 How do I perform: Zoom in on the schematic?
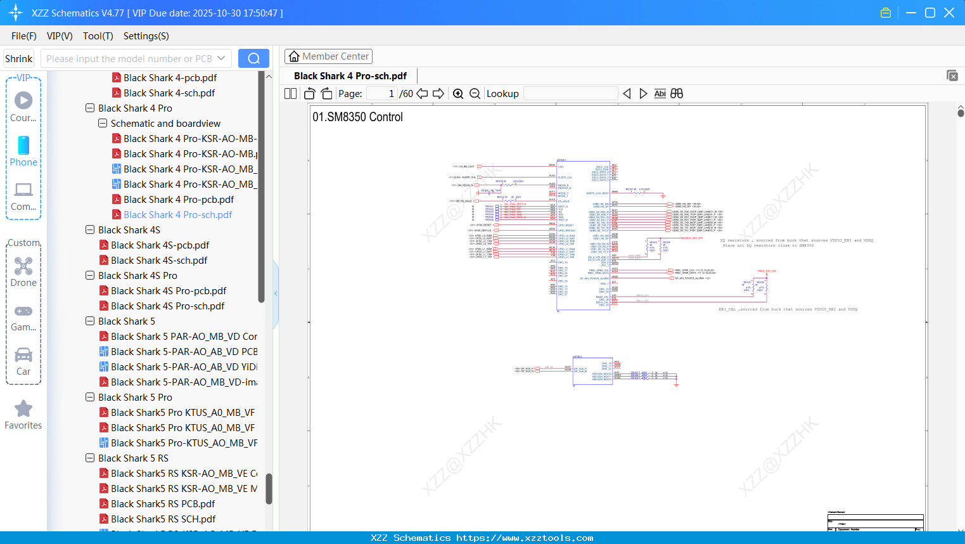(x=458, y=94)
